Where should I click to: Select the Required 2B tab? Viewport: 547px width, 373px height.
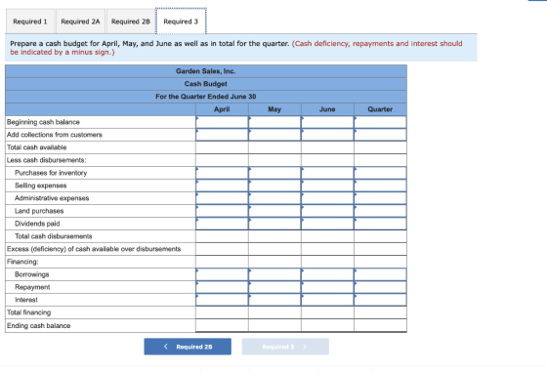pyautogui.click(x=131, y=21)
